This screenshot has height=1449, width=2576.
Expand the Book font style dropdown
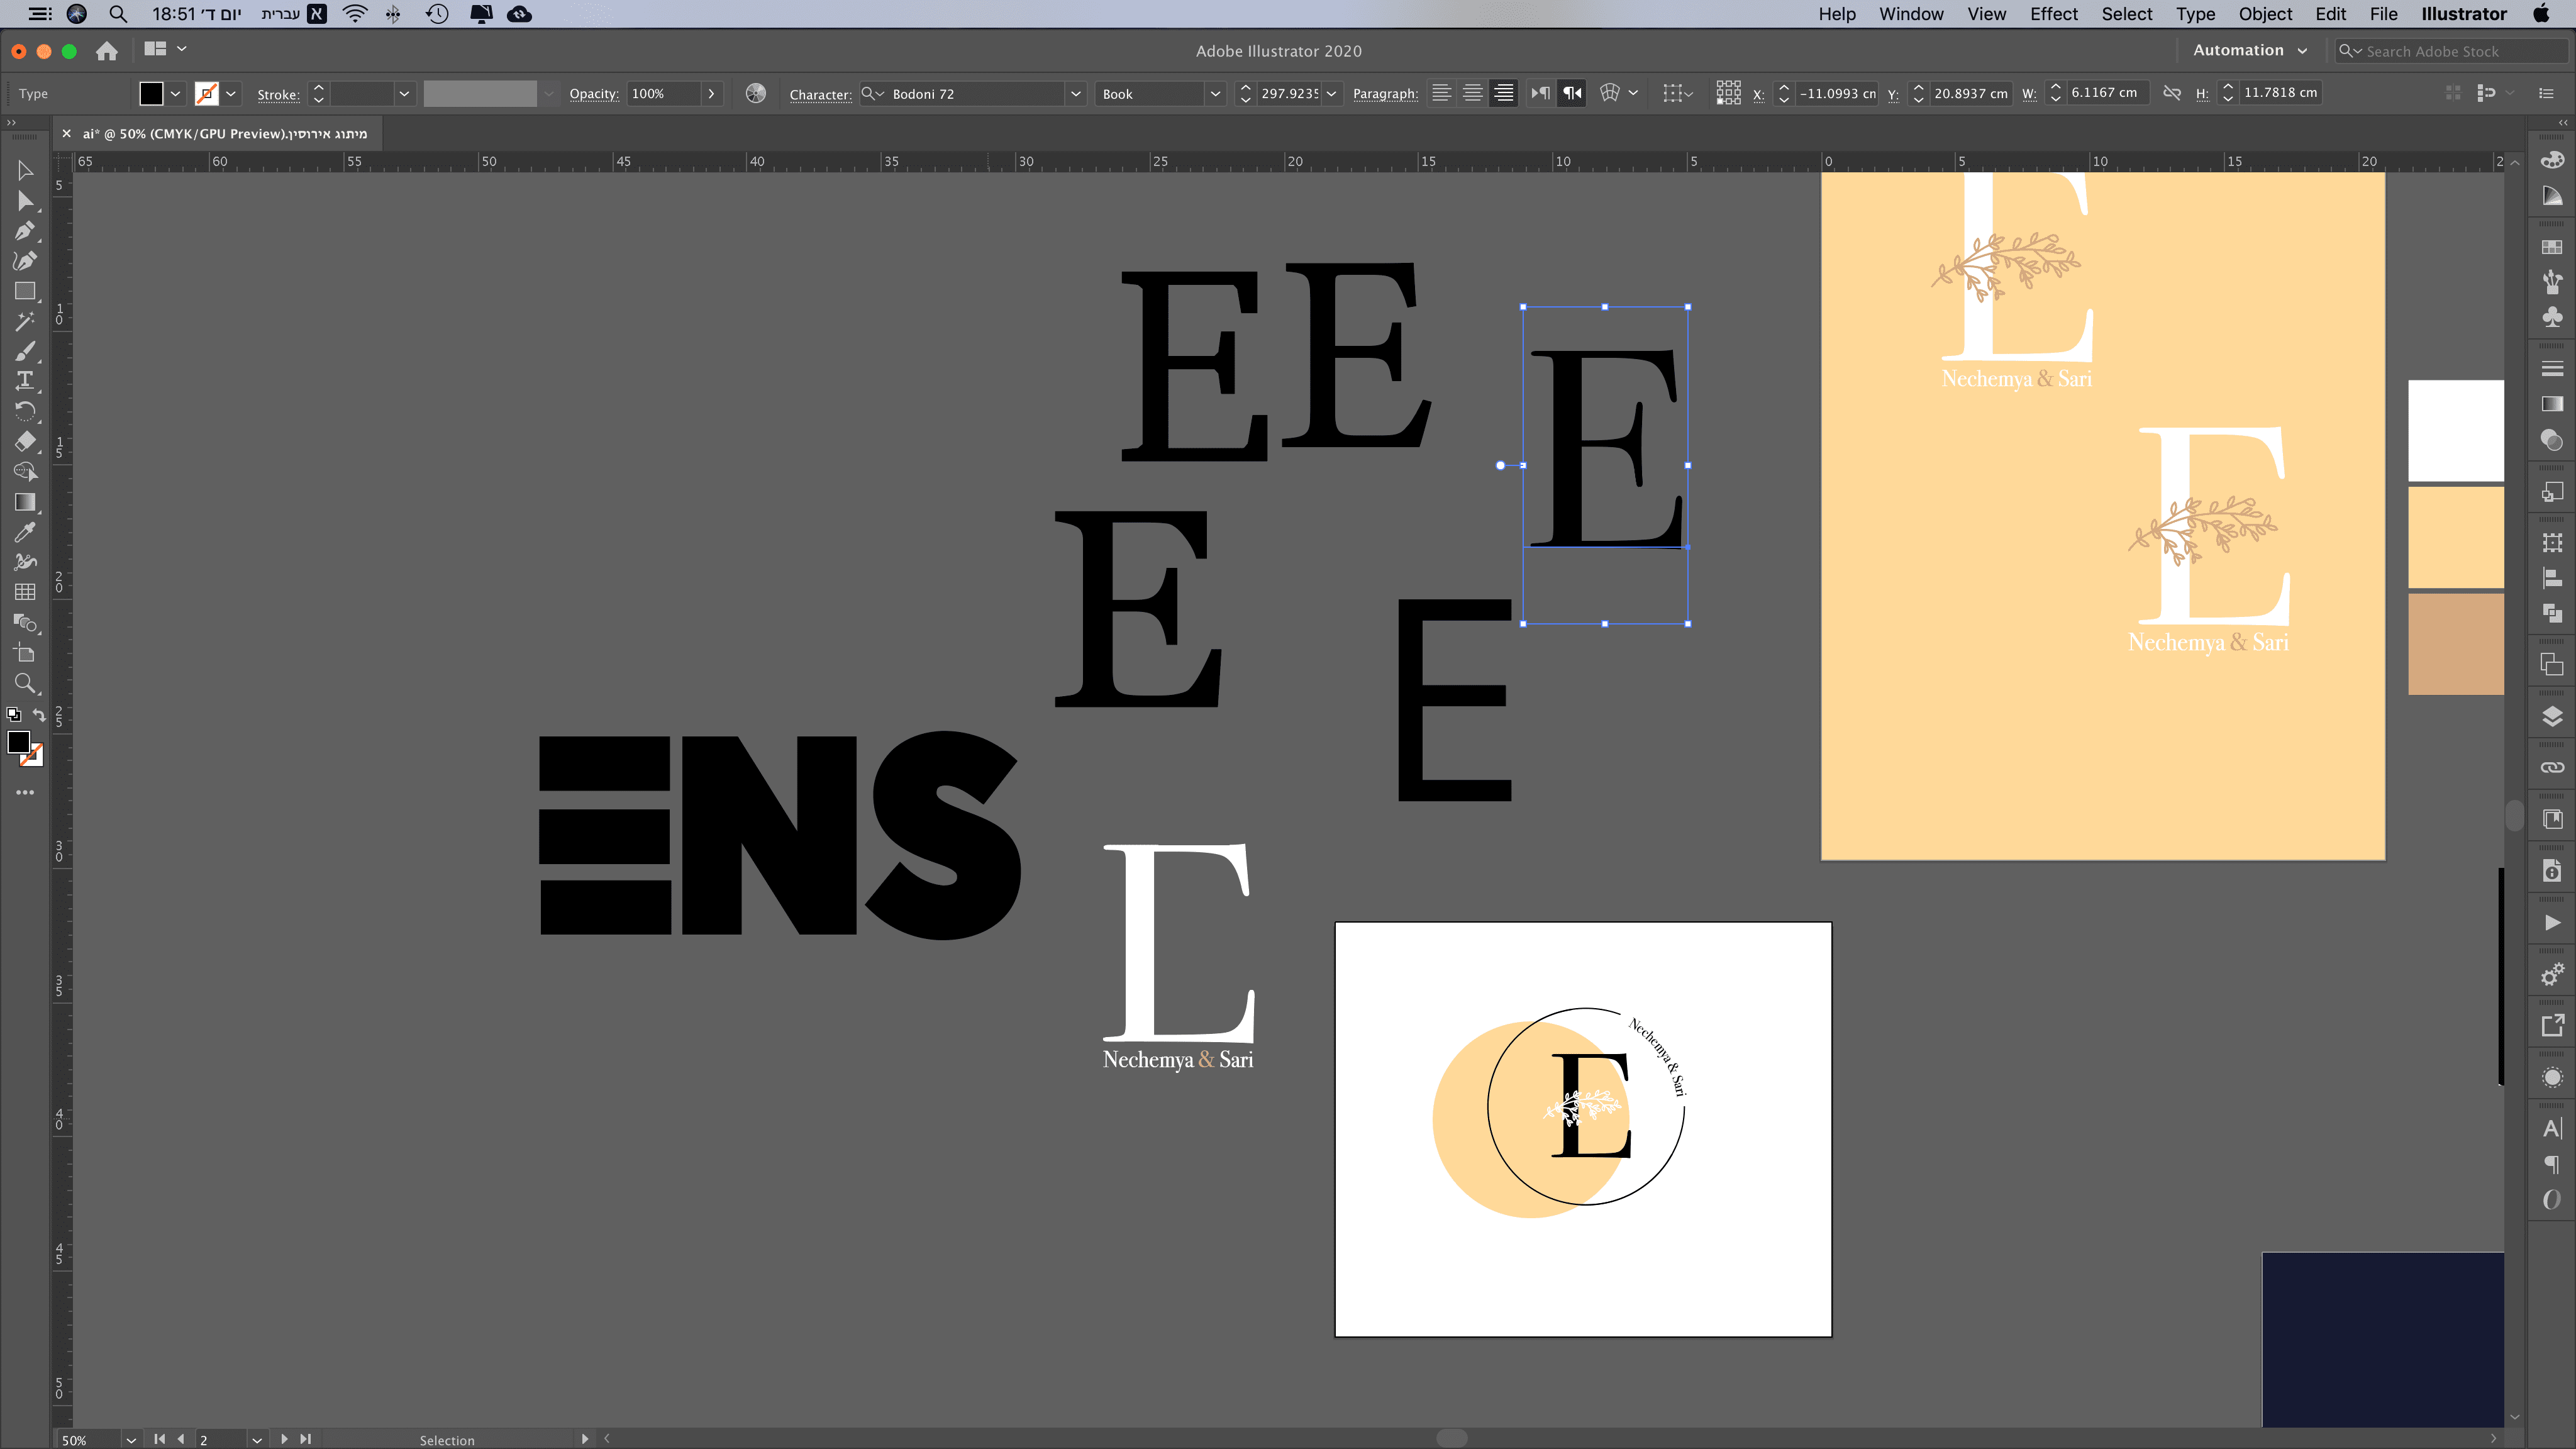click(1215, 94)
